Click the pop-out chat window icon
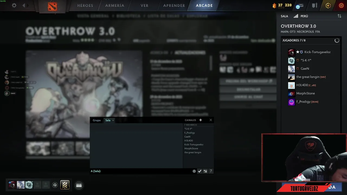347x195 pixels. click(x=205, y=171)
